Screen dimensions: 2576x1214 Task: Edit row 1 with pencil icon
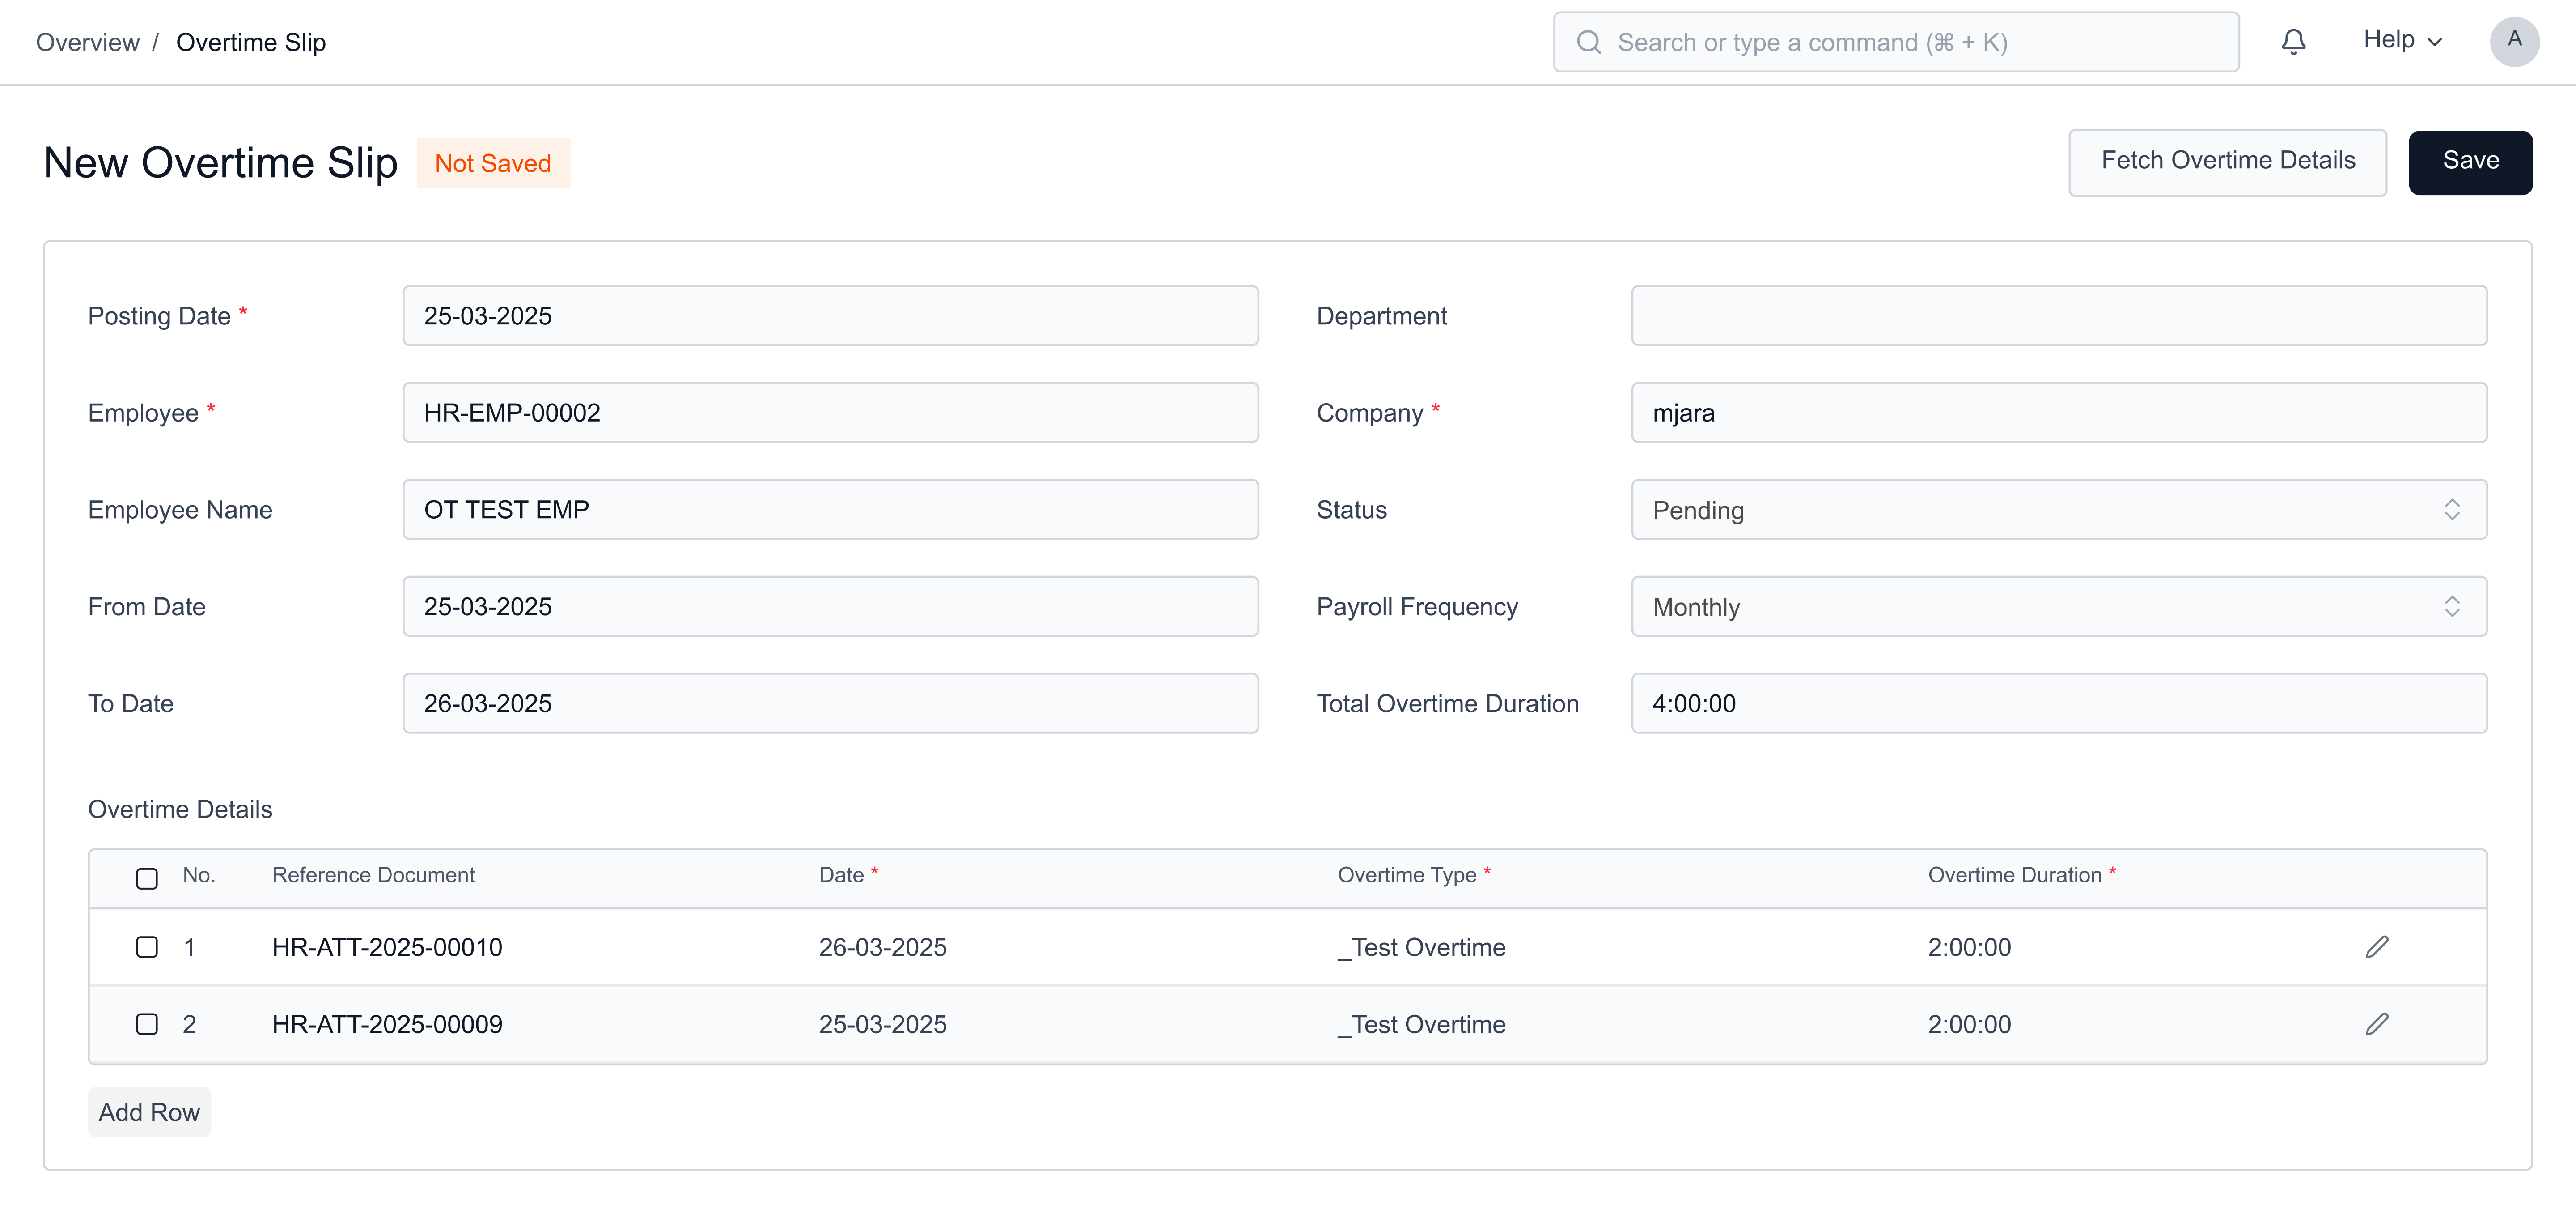coord(2377,947)
